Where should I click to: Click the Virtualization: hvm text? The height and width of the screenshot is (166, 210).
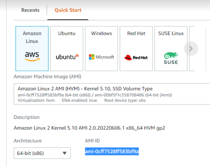point(36,100)
